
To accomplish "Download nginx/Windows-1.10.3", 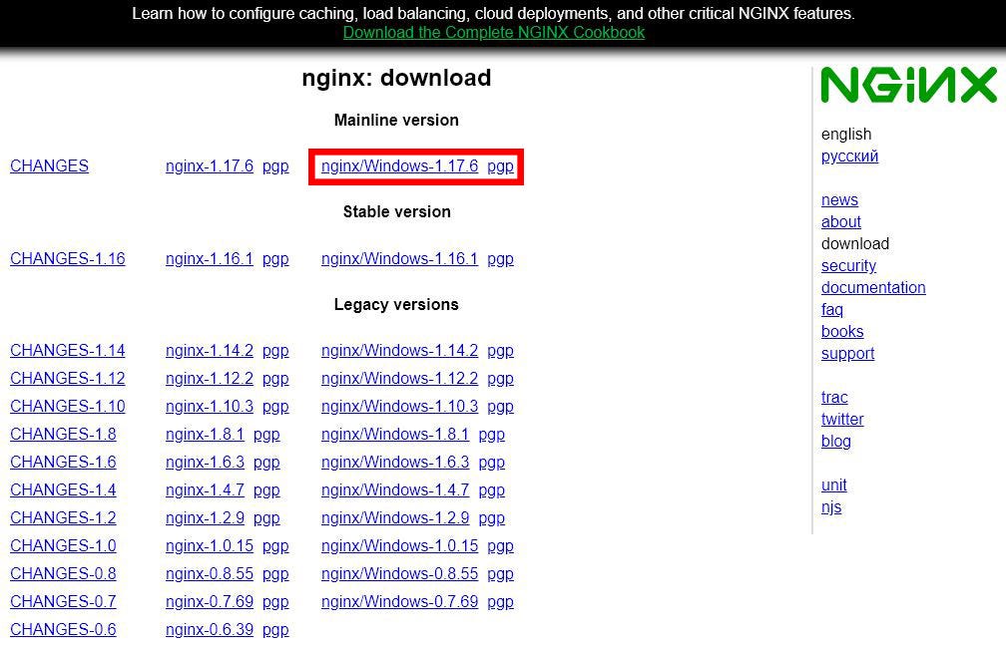I will click(x=399, y=406).
